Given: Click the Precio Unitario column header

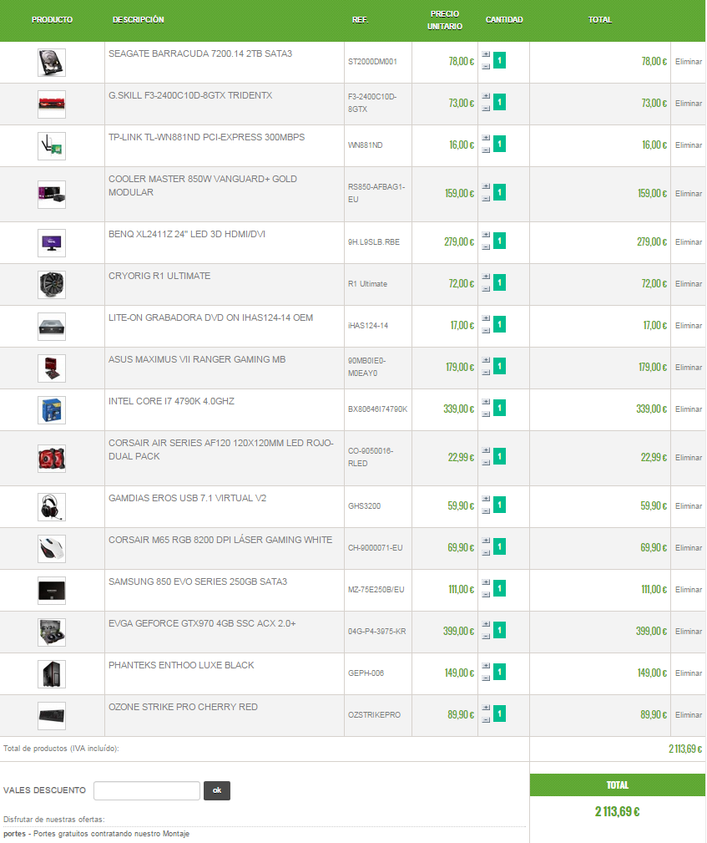Looking at the screenshot, I should pos(445,20).
